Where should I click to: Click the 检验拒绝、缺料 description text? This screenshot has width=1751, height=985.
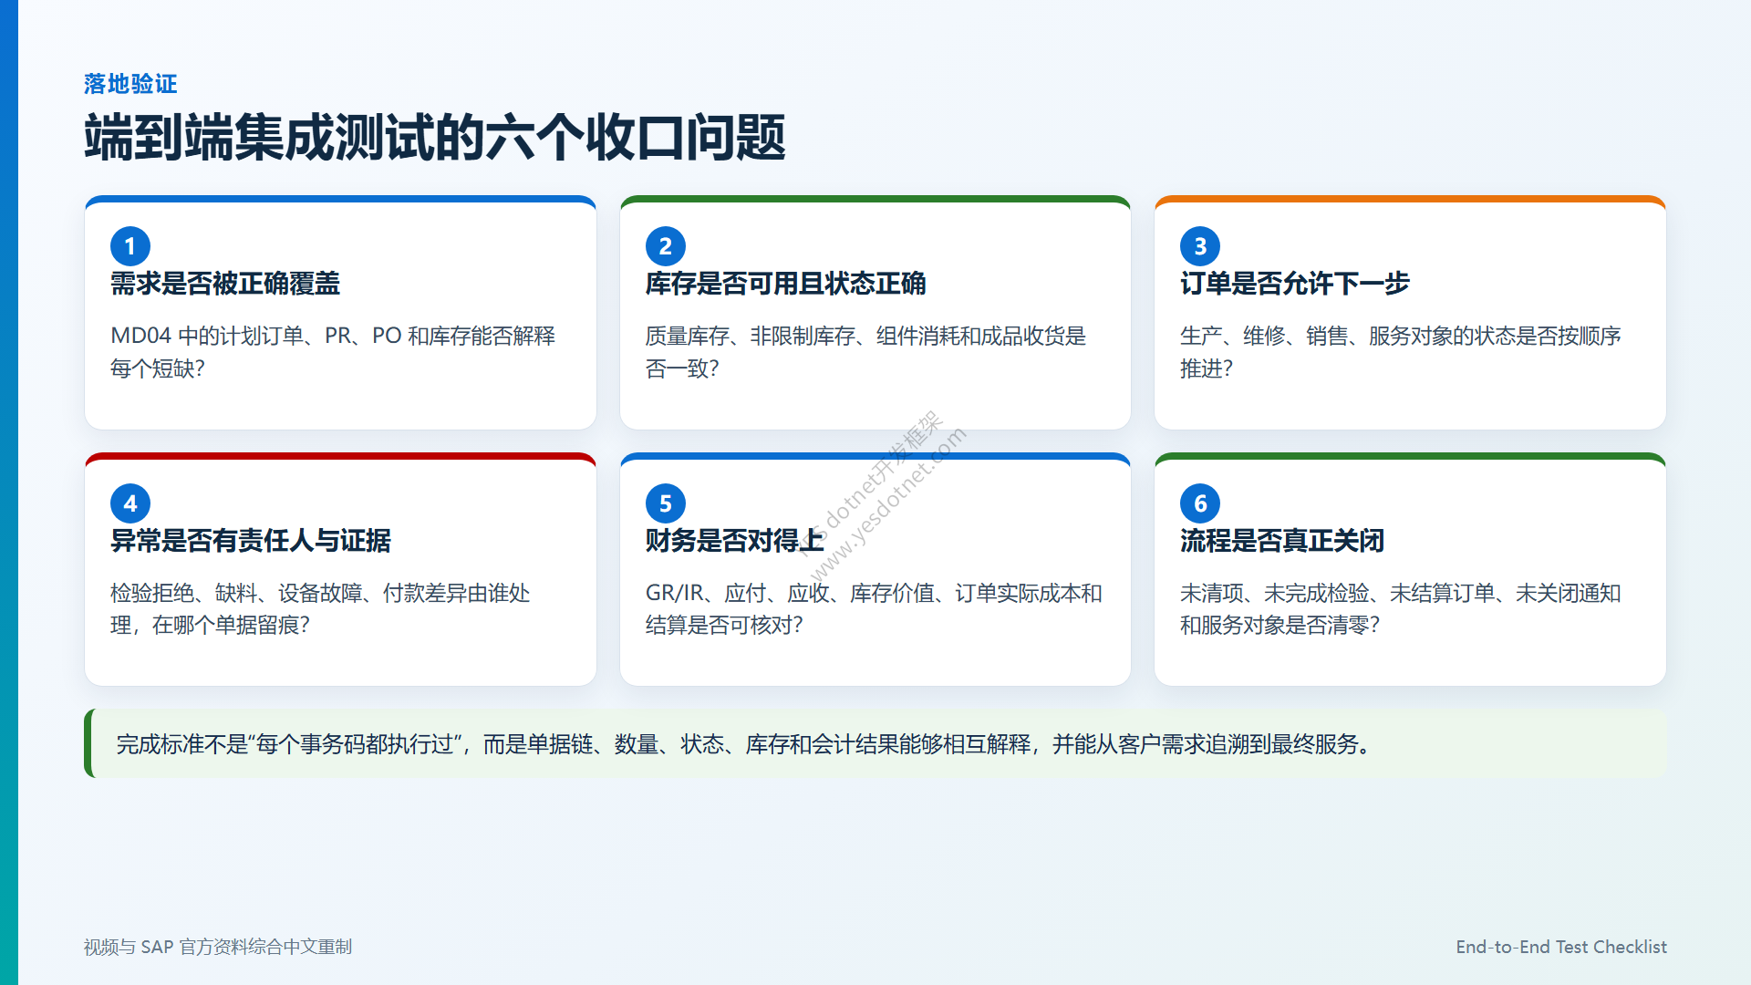click(320, 609)
